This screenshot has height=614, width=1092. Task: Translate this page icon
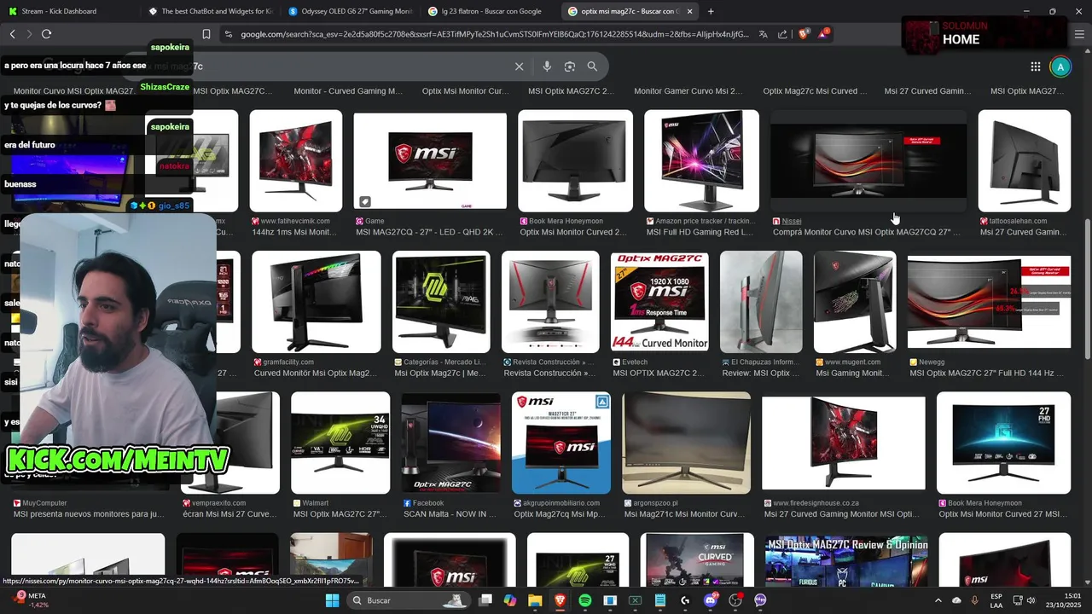(764, 34)
